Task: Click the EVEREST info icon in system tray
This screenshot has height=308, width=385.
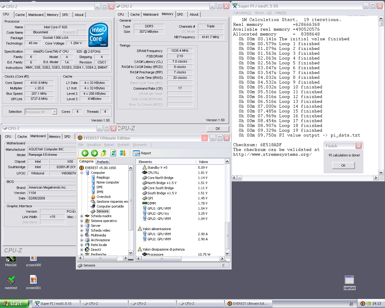Action: [363, 303]
